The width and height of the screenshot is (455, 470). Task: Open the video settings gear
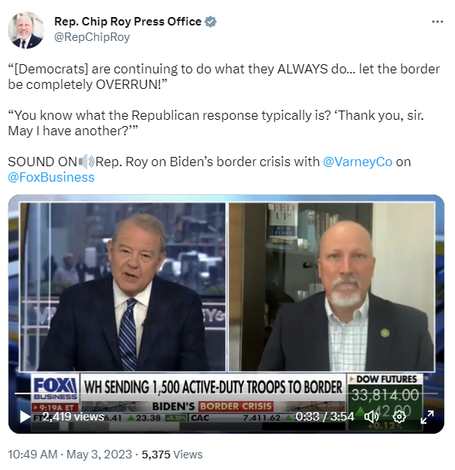399,417
